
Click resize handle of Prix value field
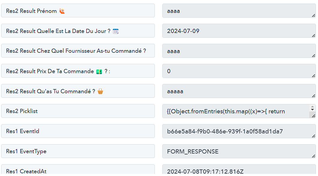[313, 76]
